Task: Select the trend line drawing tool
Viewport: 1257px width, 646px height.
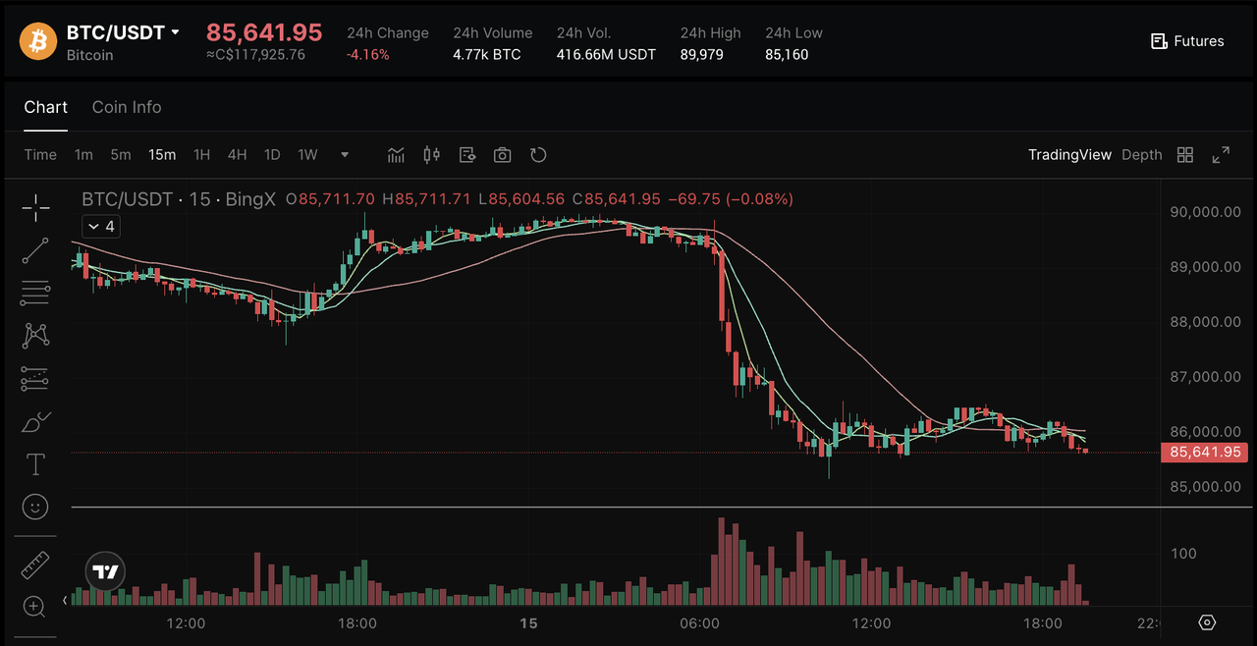Action: (x=36, y=250)
